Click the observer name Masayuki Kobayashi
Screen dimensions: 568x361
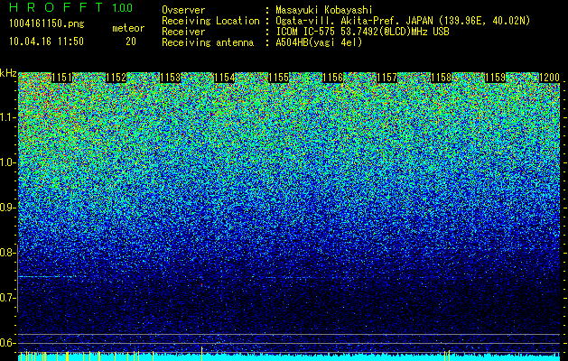(x=324, y=10)
